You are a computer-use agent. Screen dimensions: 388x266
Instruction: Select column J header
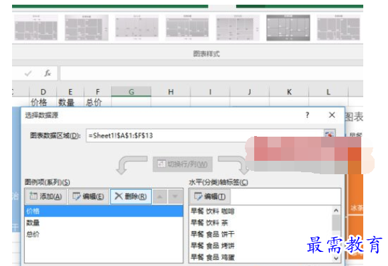point(250,92)
